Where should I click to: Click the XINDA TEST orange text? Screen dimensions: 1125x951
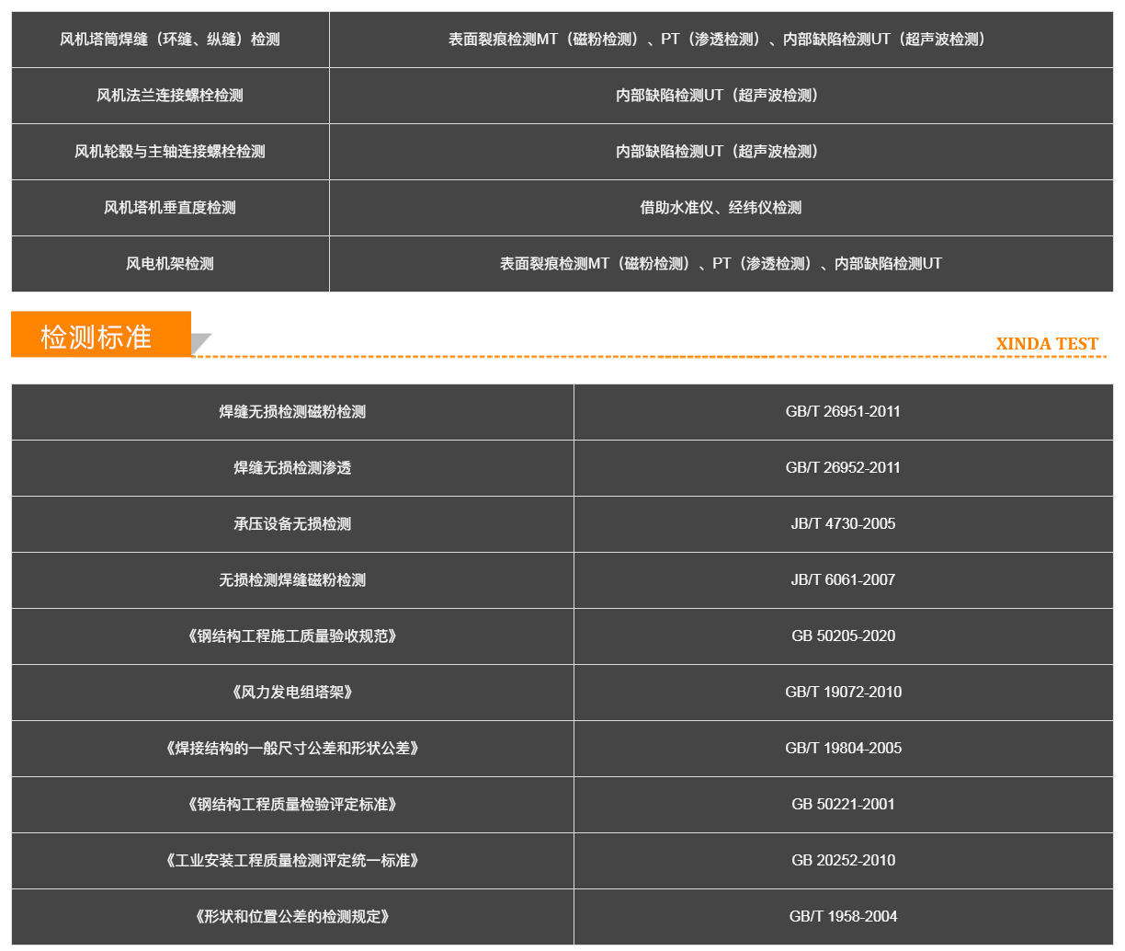(x=1047, y=344)
